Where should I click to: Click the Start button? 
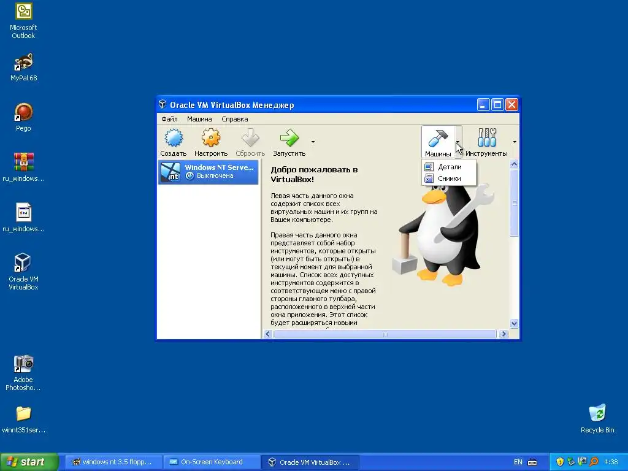click(29, 462)
